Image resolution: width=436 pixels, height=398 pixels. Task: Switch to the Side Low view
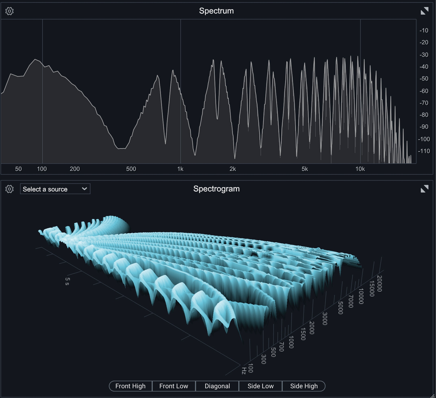[x=261, y=386]
